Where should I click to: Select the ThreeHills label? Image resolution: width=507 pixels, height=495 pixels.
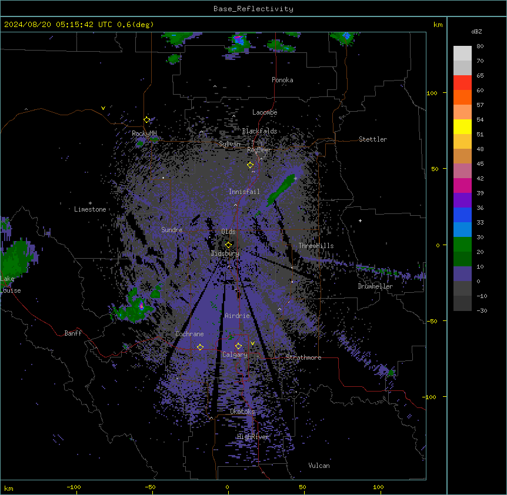(x=316, y=246)
